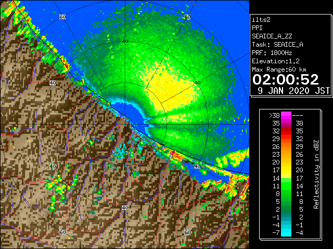Screen dimensions: 333x249
Task: Select the 'Elevation:1.2' text
Action: pyautogui.click(x=276, y=61)
